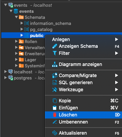Click the clipboard icon for Einfügen
122x137 pixels.
tap(55, 108)
